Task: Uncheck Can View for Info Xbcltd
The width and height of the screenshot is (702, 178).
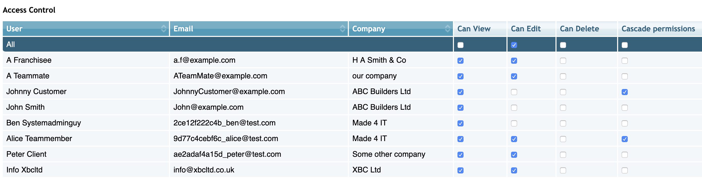Action: (460, 170)
